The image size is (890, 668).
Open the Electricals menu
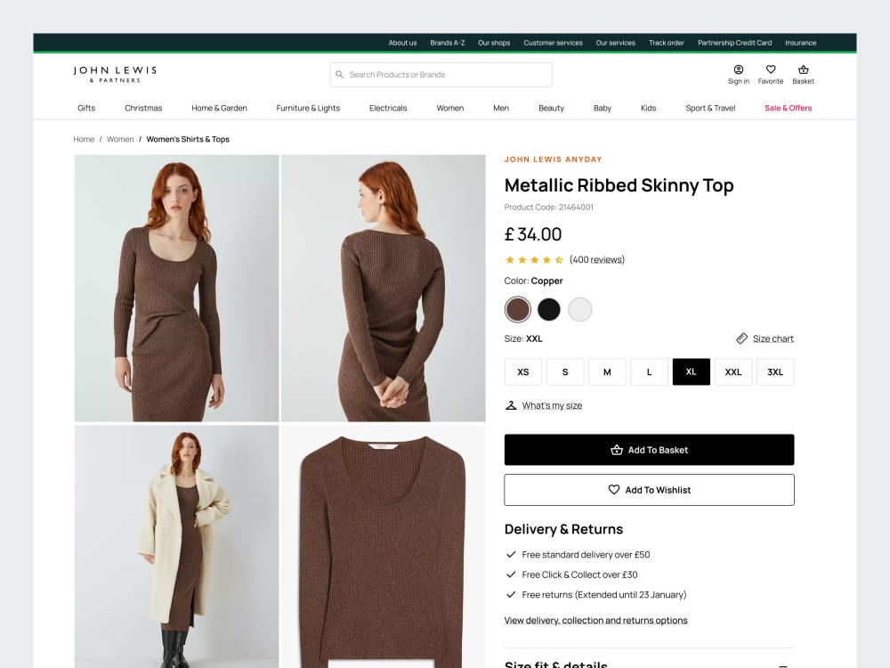[x=388, y=108]
